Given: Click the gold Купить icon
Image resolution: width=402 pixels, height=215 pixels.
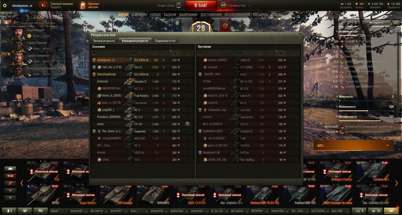Looking at the screenshot, I should tap(360, 4).
